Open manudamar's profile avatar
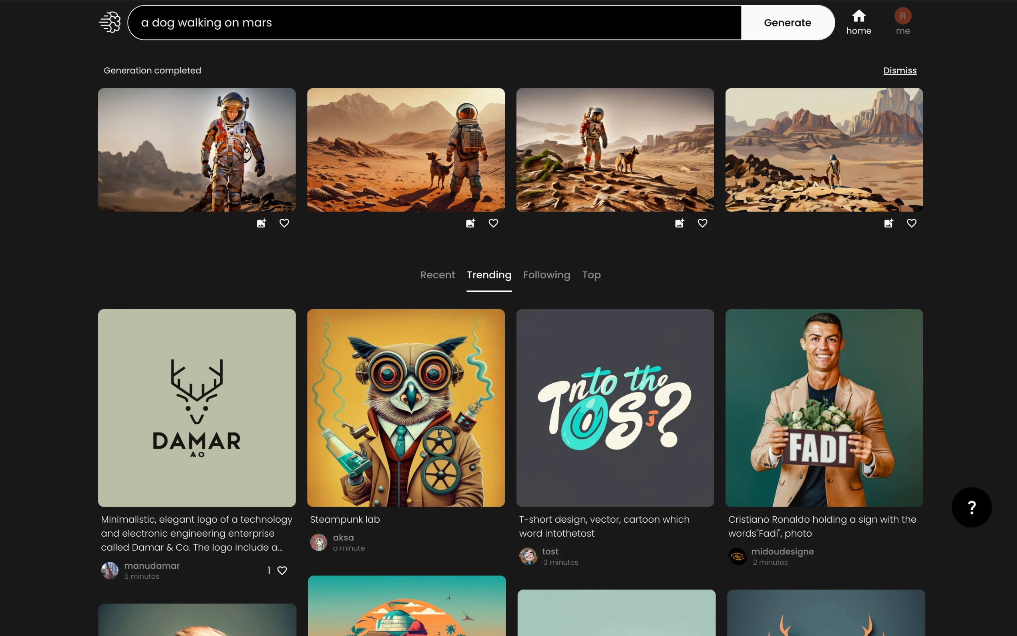 click(x=110, y=571)
